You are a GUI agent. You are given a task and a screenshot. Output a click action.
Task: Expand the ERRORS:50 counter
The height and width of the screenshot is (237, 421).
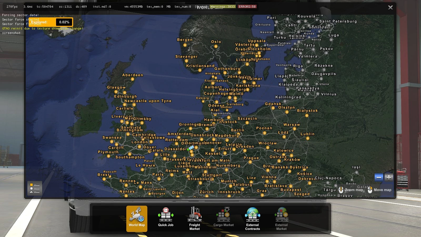(247, 6)
